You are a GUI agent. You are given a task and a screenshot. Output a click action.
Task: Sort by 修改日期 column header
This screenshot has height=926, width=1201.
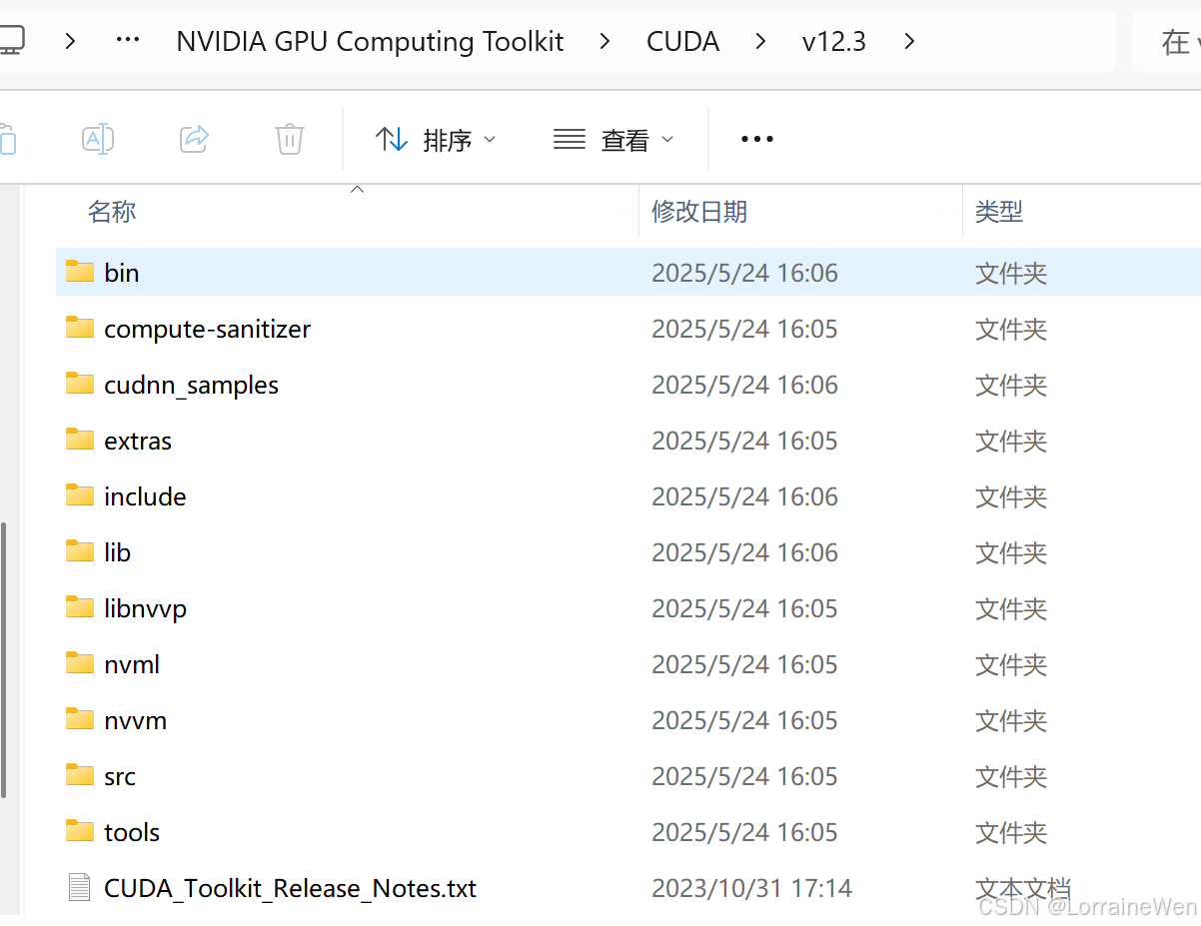[x=699, y=212]
